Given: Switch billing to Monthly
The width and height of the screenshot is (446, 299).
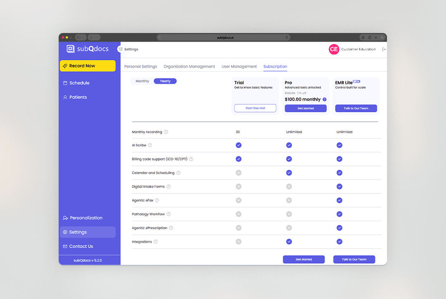Looking at the screenshot, I should [x=142, y=81].
